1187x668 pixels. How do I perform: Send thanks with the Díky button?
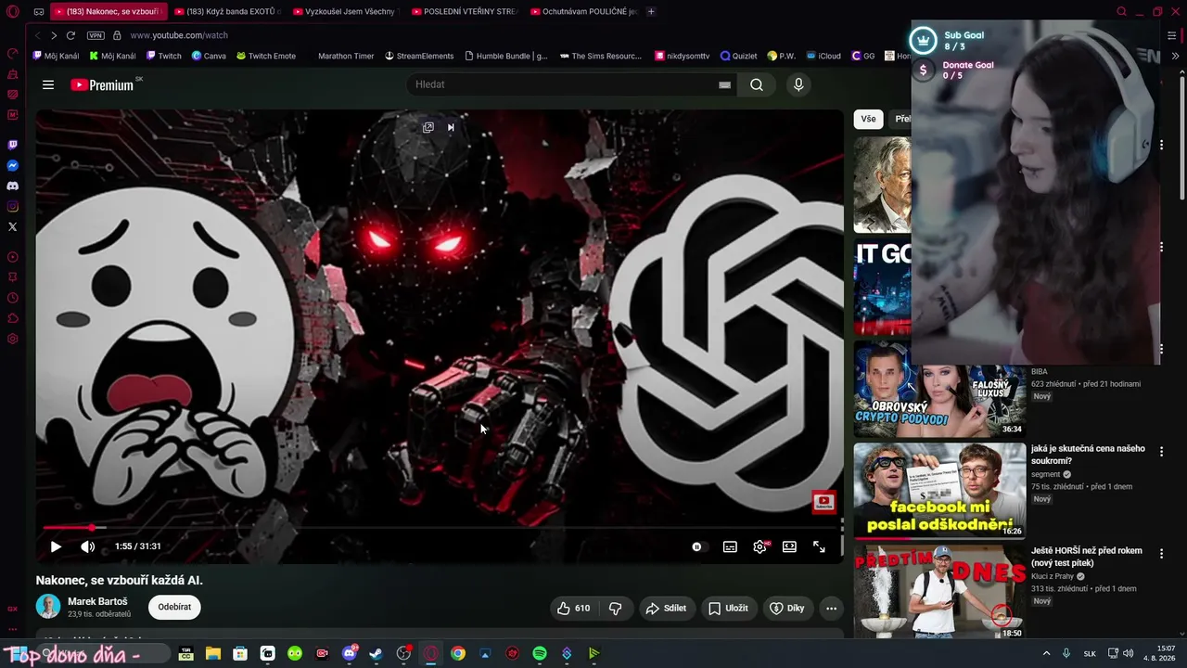[x=787, y=609]
